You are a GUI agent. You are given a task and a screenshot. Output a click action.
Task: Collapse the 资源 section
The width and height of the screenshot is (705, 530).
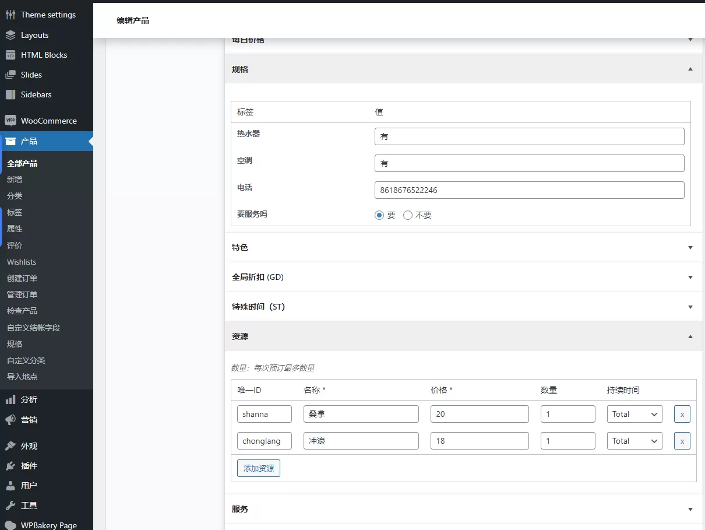tap(690, 336)
